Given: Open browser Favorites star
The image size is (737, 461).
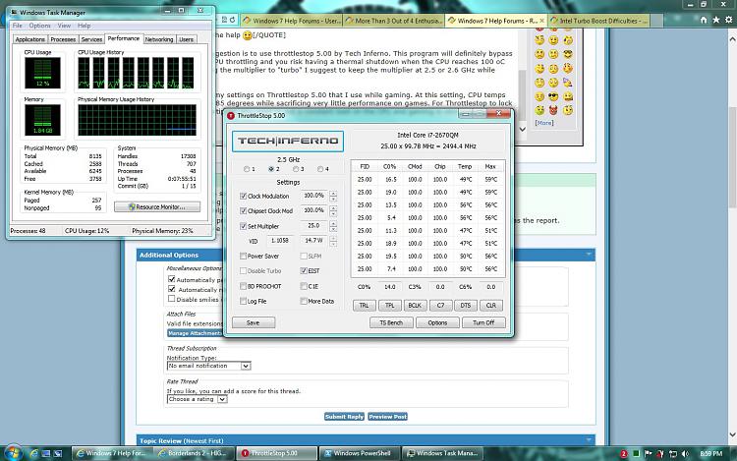Looking at the screenshot, I should [x=715, y=20].
